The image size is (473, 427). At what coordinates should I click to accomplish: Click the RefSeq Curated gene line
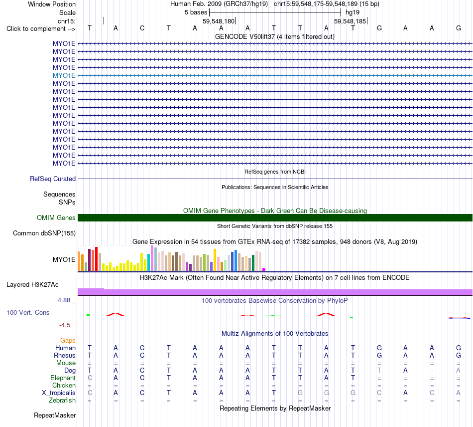(x=275, y=179)
